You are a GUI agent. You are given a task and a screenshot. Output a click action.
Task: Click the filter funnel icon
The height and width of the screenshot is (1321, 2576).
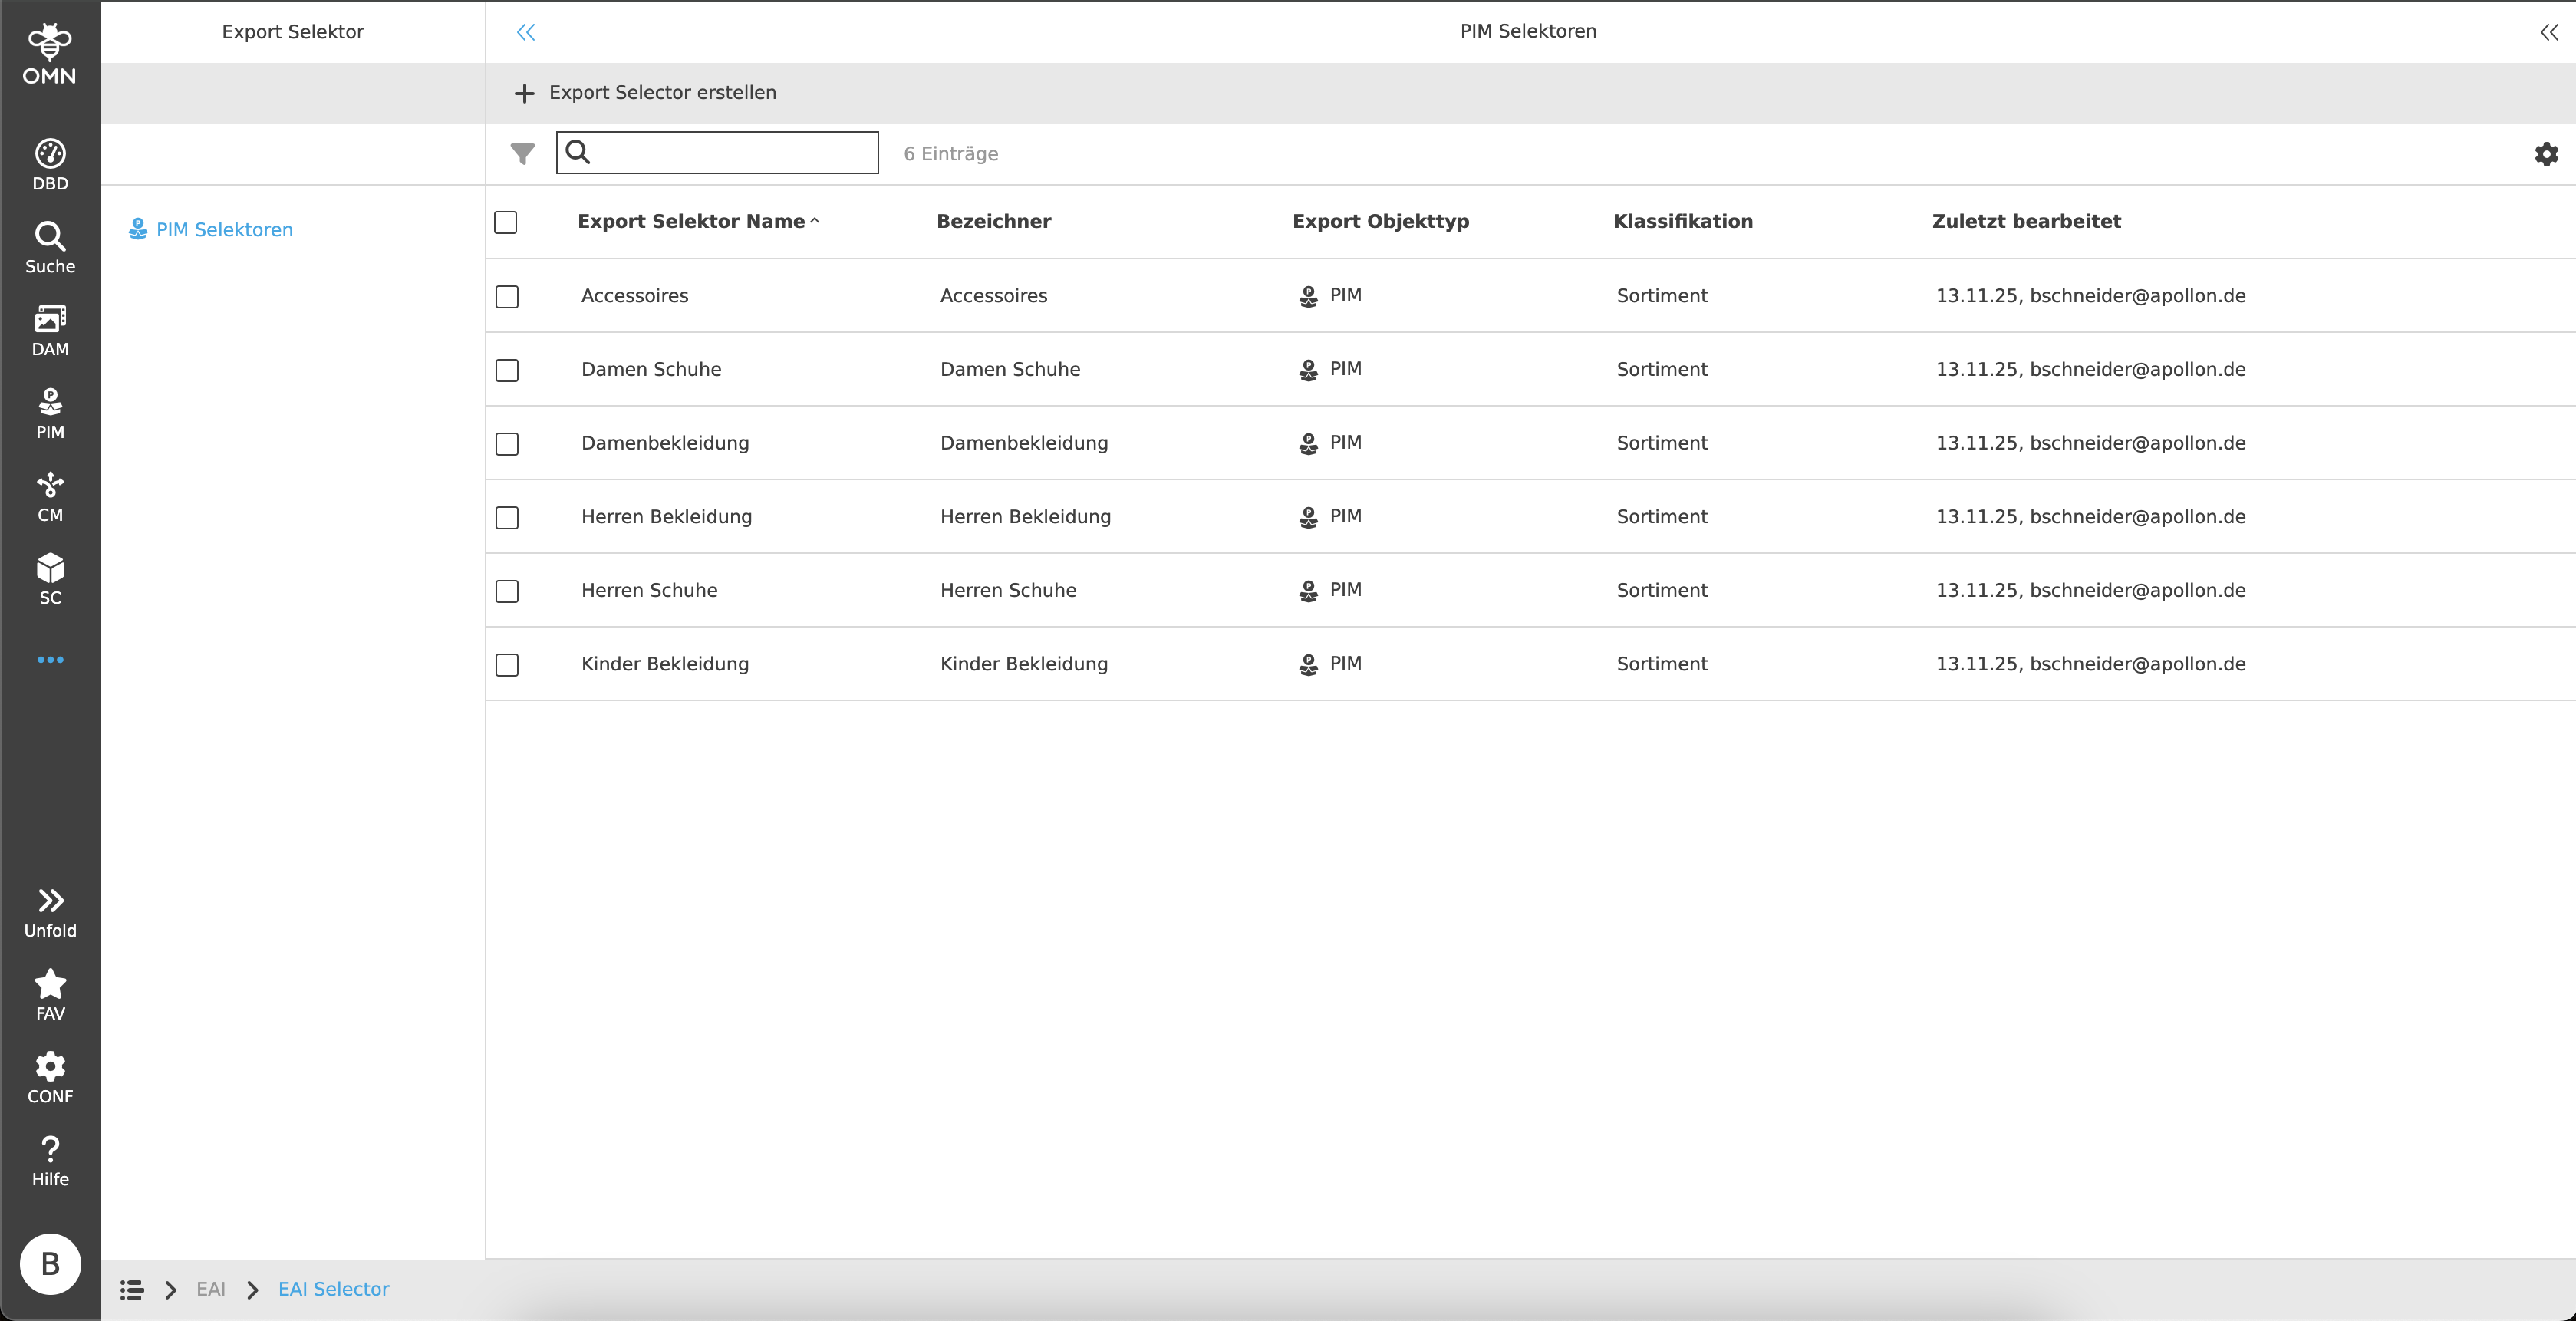(522, 153)
